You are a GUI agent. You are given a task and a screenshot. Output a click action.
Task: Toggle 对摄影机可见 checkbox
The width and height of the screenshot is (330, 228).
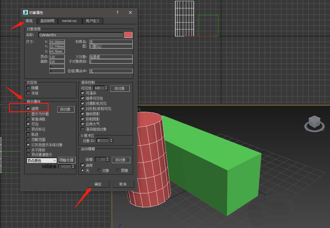[82, 103]
